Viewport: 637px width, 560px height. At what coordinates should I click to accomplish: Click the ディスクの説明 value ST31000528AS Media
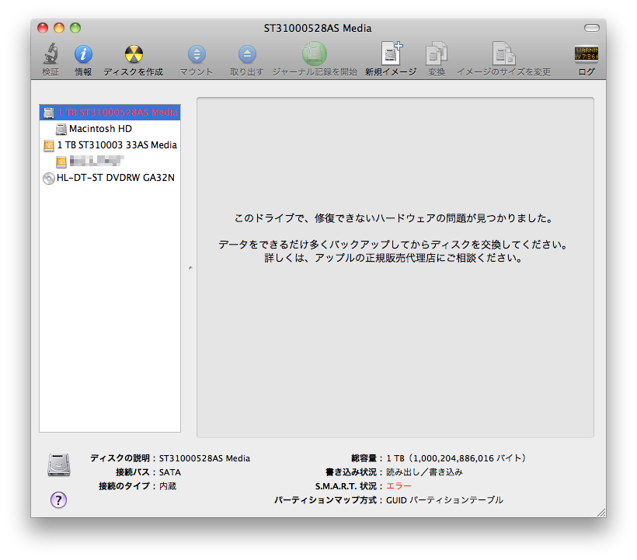click(x=204, y=458)
